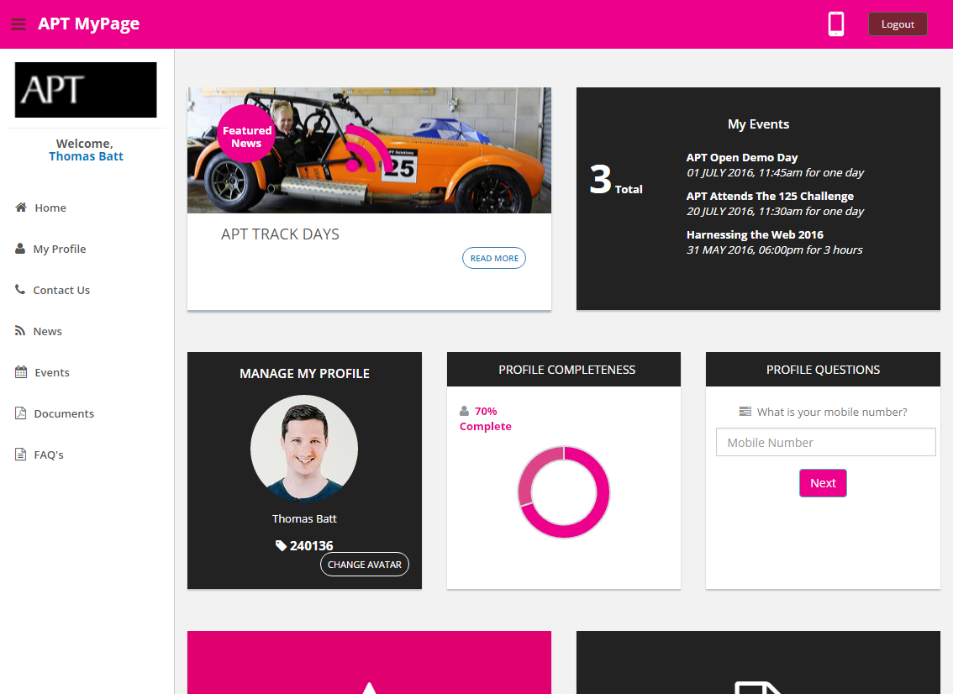The height and width of the screenshot is (694, 953).
Task: Click the My Events heading
Action: coord(759,124)
